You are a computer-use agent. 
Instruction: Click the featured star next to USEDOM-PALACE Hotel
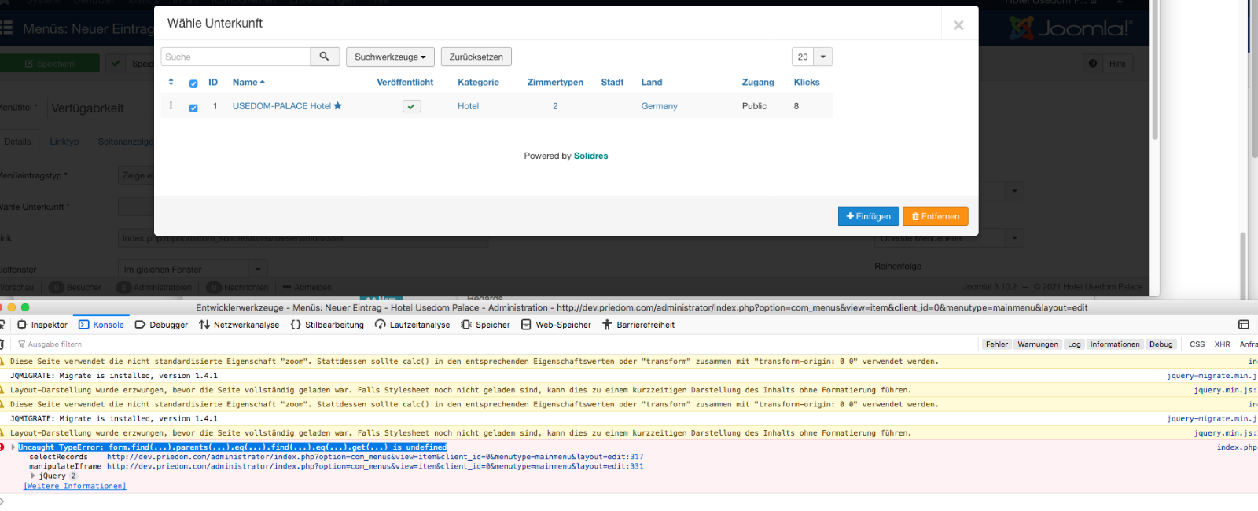338,106
